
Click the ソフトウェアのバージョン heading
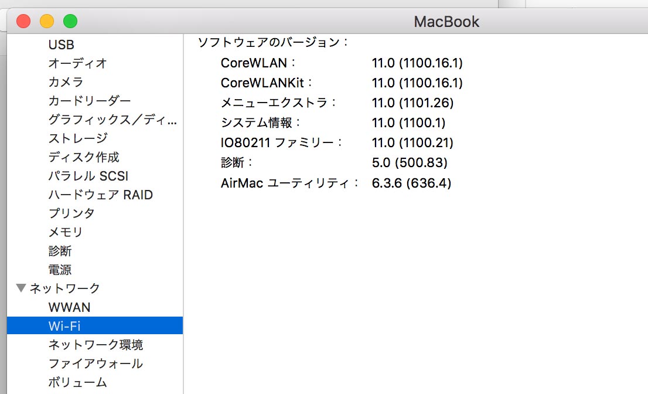coord(273,42)
